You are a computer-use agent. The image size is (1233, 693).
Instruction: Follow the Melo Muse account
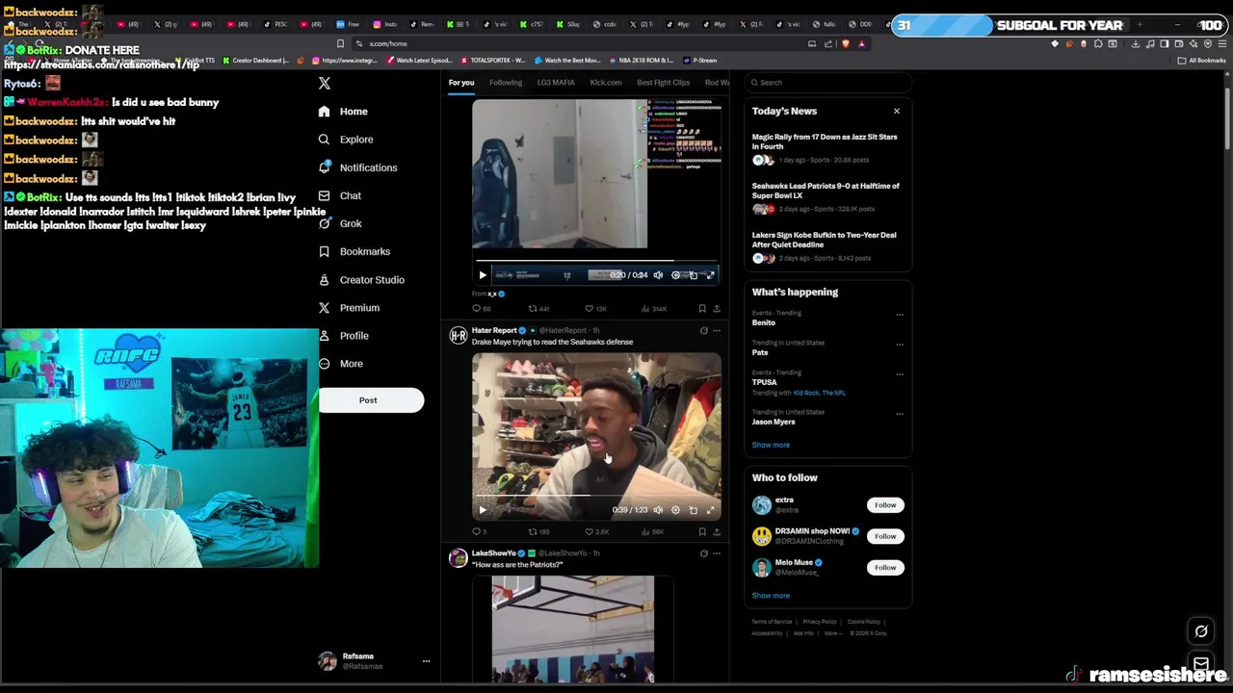[884, 568]
